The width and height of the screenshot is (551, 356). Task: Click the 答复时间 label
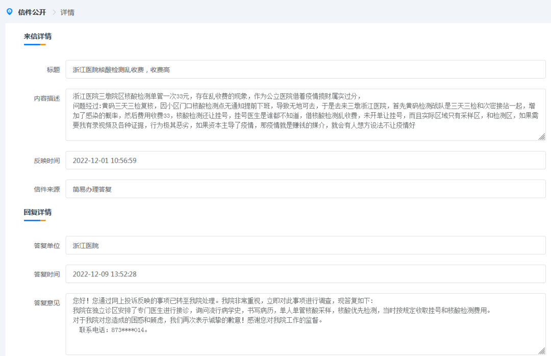click(x=47, y=274)
